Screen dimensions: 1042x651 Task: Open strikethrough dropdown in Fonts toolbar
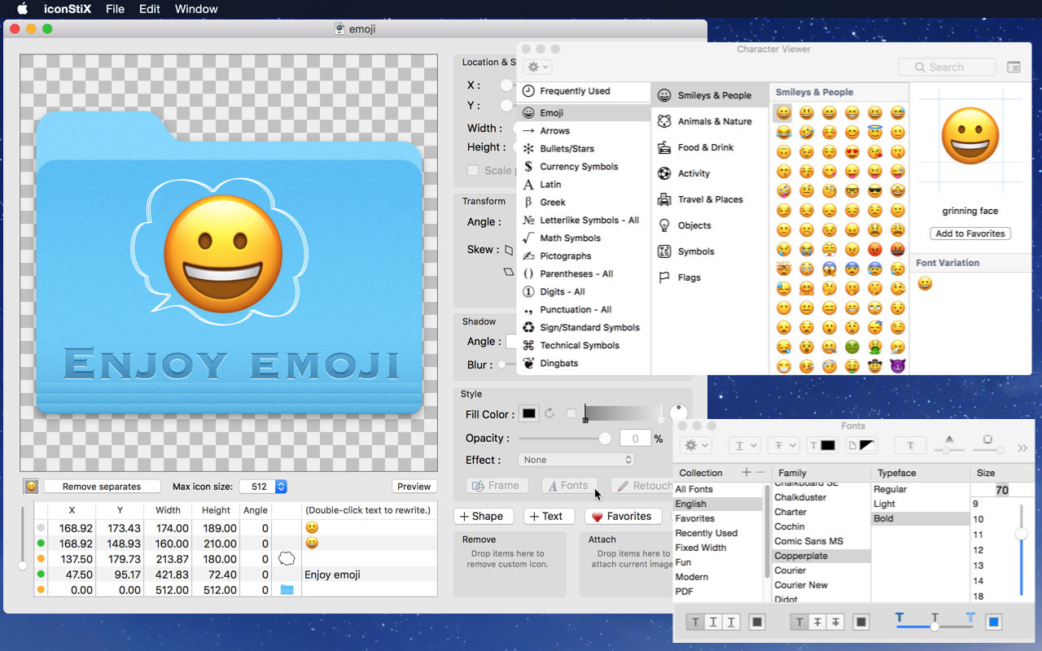[783, 445]
